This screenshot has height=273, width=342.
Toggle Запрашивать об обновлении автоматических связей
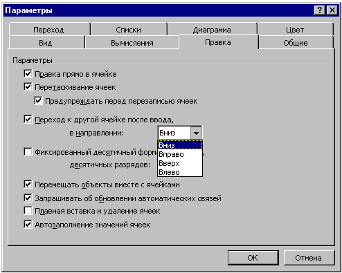(x=28, y=198)
